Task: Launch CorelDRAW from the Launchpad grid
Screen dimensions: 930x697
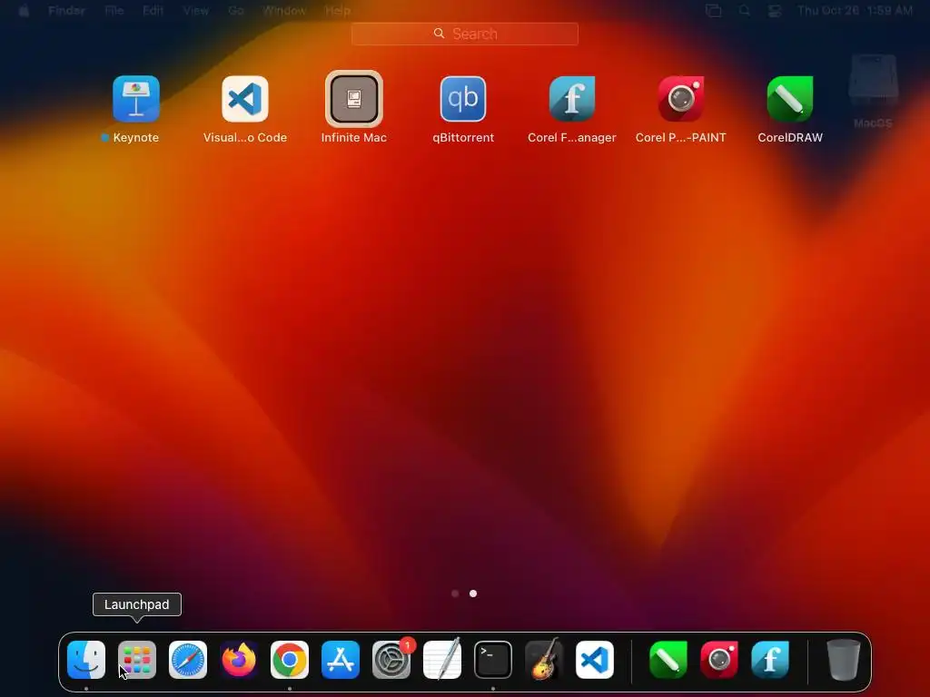Action: [x=790, y=99]
